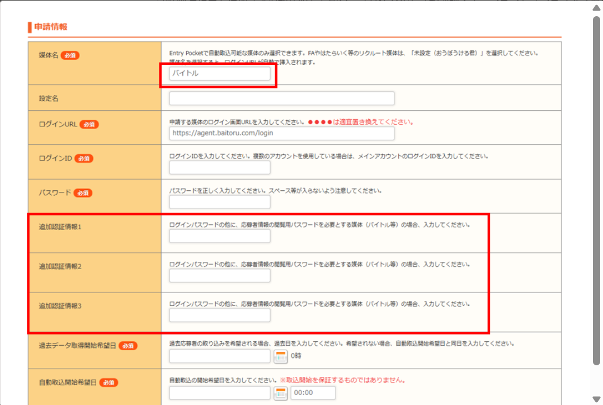The image size is (603, 405).
Task: Click the 必須 badge beside ログインURL
Action: [x=89, y=124]
